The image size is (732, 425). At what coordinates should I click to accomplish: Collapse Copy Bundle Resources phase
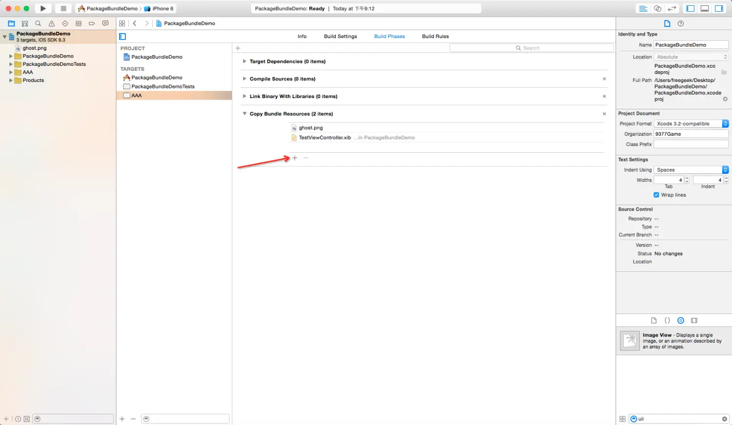(x=244, y=114)
